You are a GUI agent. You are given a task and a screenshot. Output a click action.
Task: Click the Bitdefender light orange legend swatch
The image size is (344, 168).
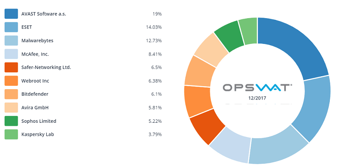[x=11, y=94]
